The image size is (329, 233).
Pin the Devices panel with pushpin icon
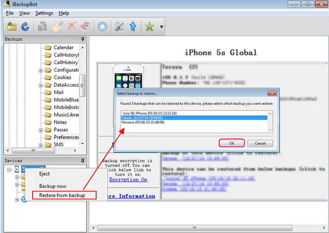point(83,161)
